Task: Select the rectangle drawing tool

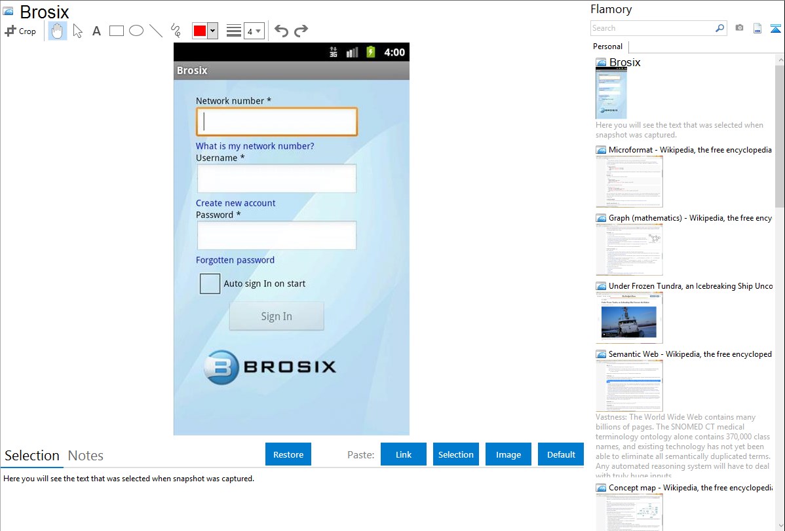Action: (x=116, y=31)
